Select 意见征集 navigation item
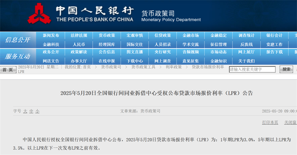This screenshot has height=155, width=297. click(190, 61)
